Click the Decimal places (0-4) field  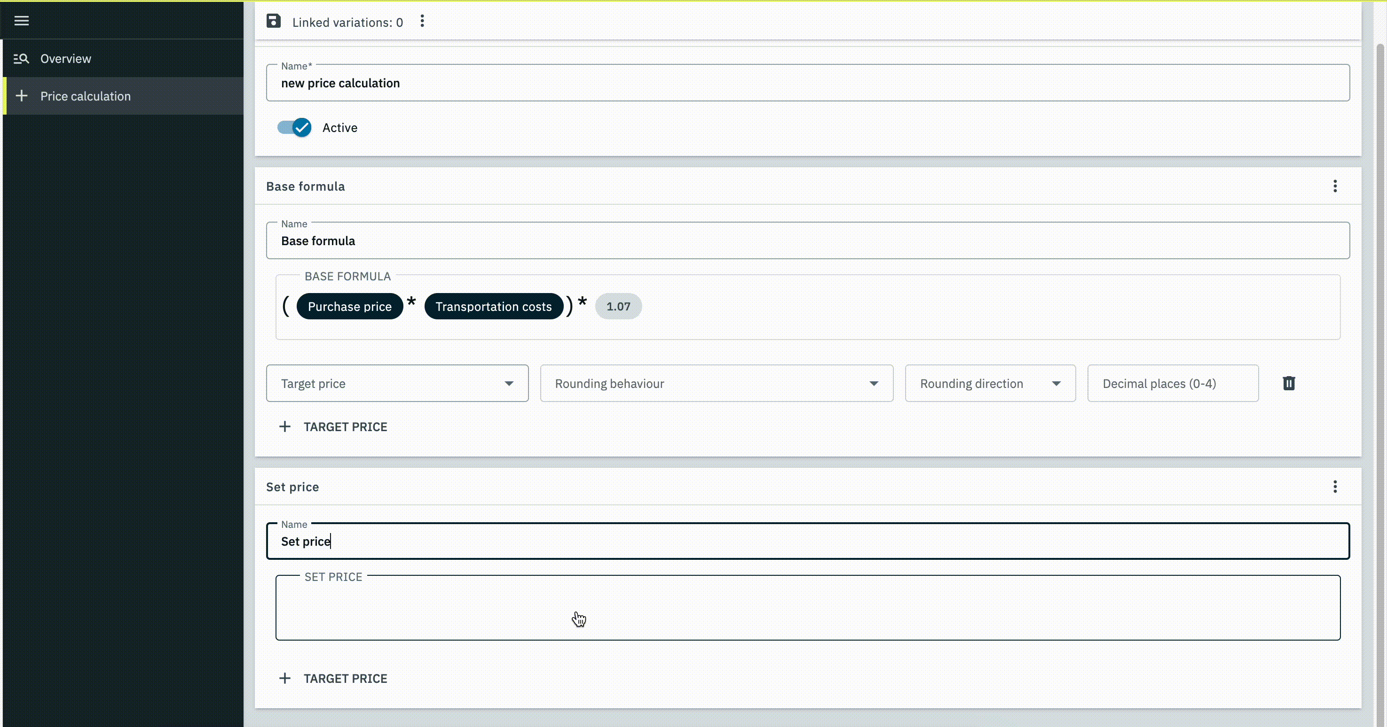(1173, 383)
